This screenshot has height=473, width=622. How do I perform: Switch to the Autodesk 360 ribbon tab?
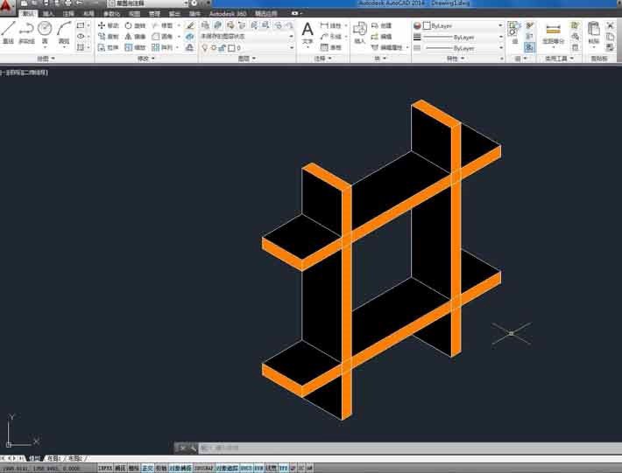click(228, 14)
